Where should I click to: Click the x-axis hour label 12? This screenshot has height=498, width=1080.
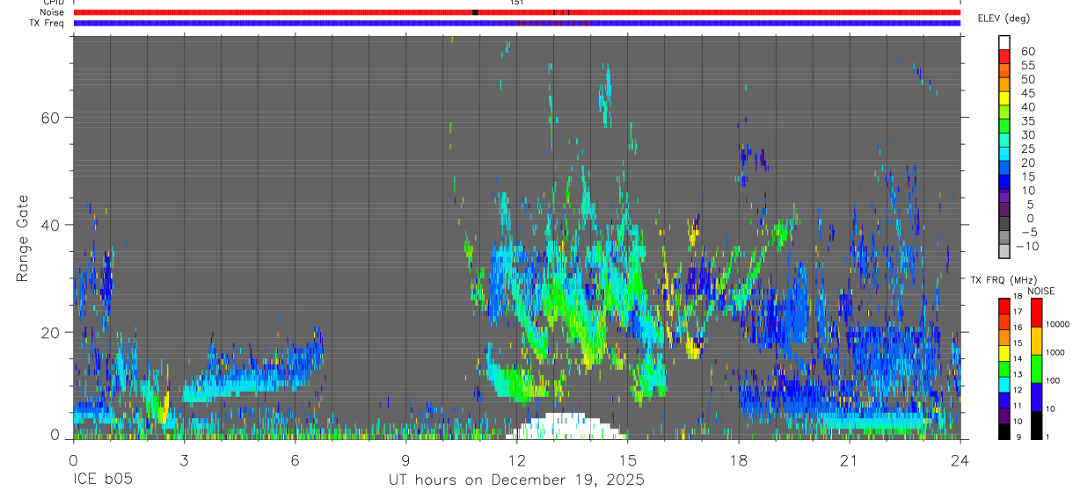tap(516, 459)
